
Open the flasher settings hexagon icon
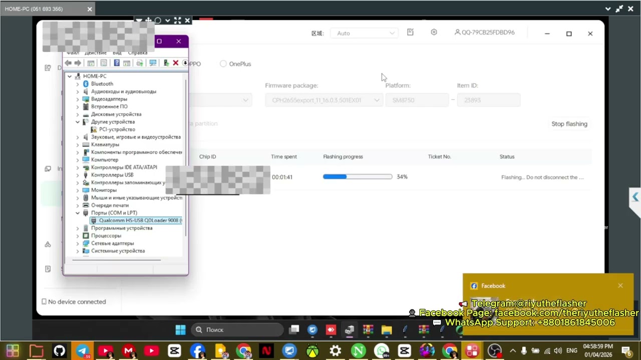tap(434, 32)
